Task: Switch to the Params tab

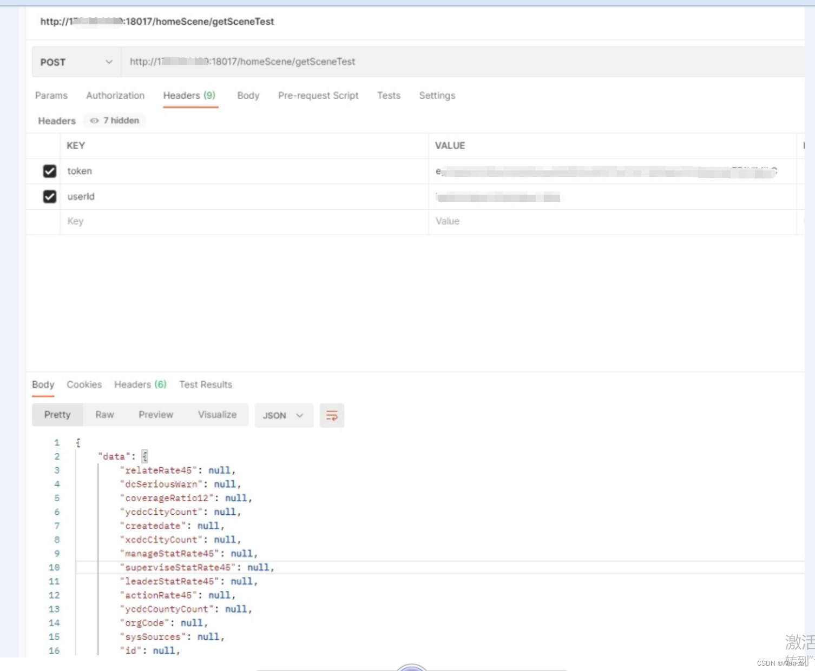Action: tap(51, 96)
